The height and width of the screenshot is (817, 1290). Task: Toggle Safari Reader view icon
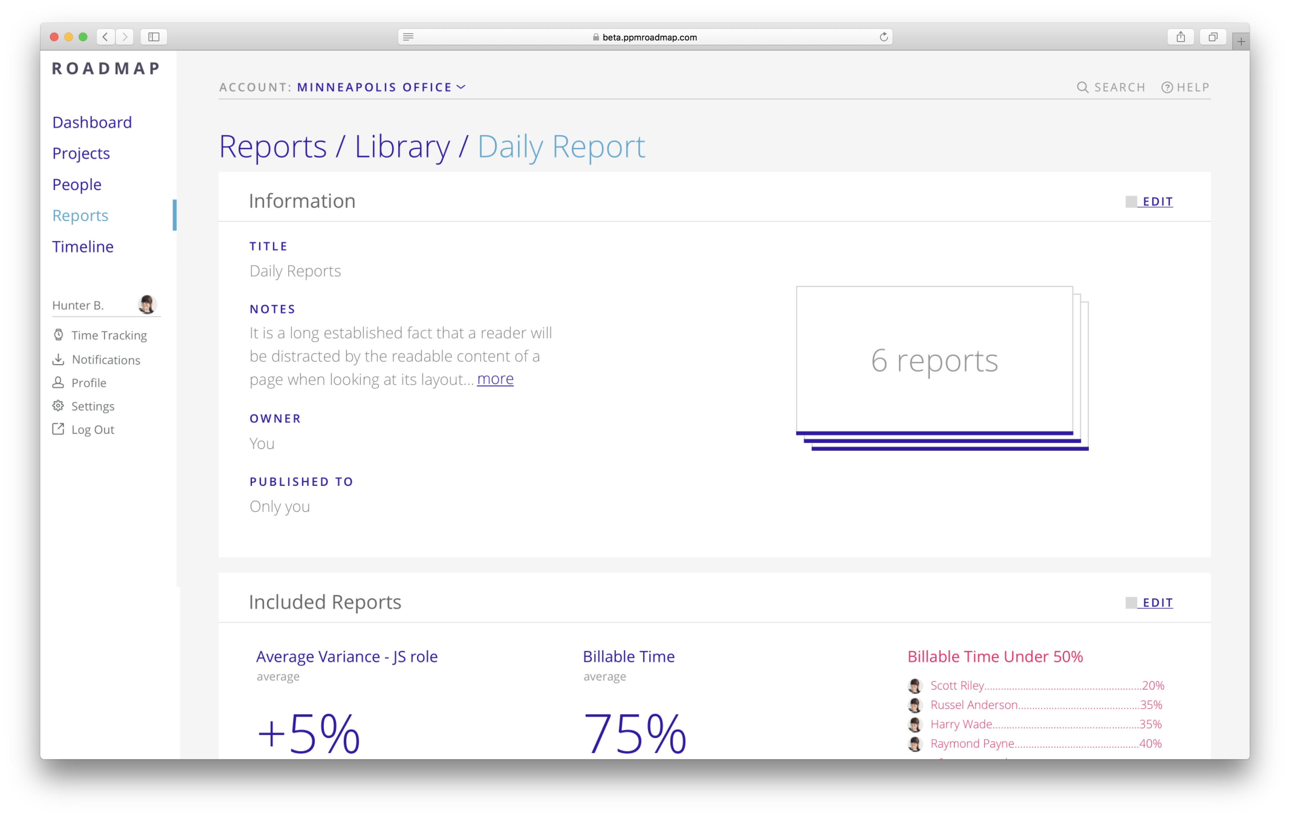pyautogui.click(x=408, y=37)
